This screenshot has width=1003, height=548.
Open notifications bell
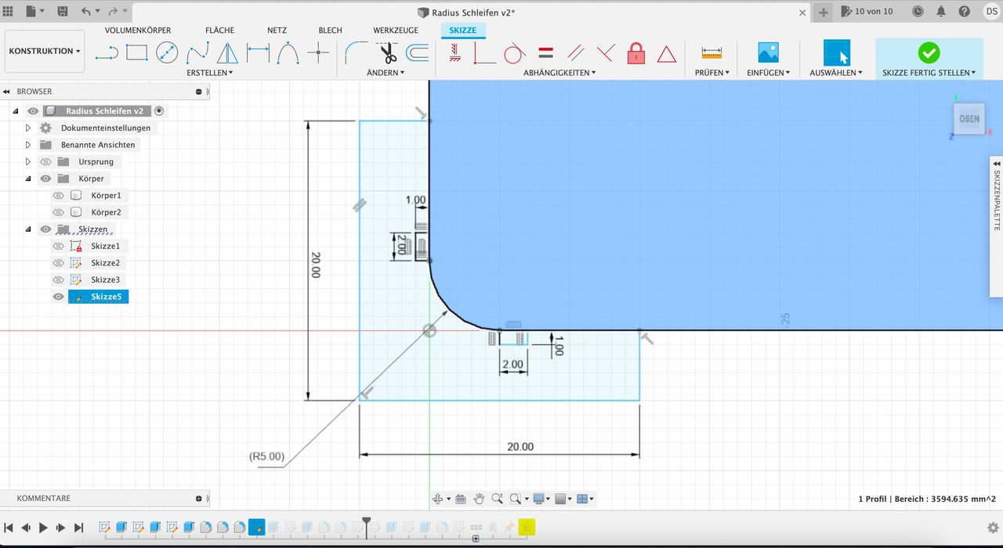point(941,12)
